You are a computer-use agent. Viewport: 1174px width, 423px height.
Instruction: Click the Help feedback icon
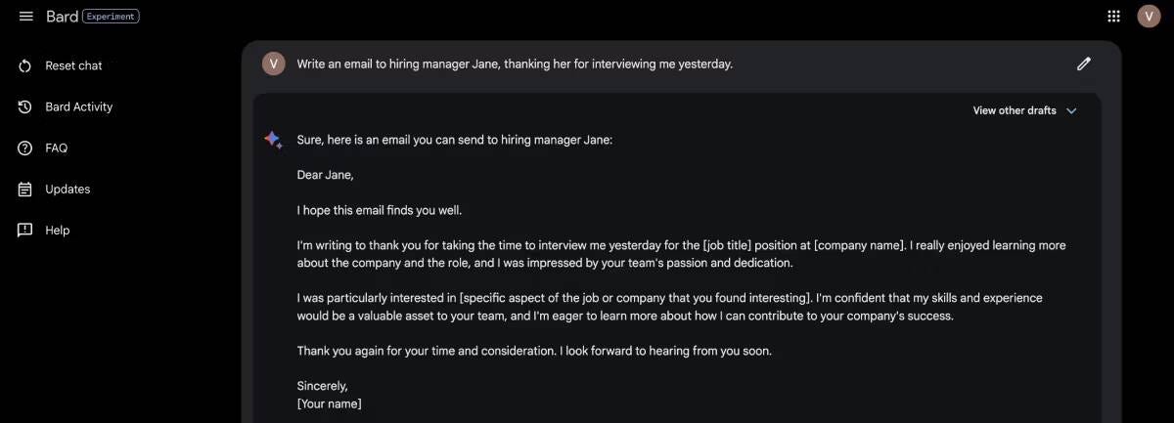[25, 231]
